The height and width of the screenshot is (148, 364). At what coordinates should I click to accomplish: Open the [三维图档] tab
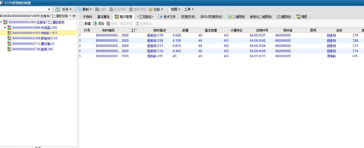(x=284, y=17)
